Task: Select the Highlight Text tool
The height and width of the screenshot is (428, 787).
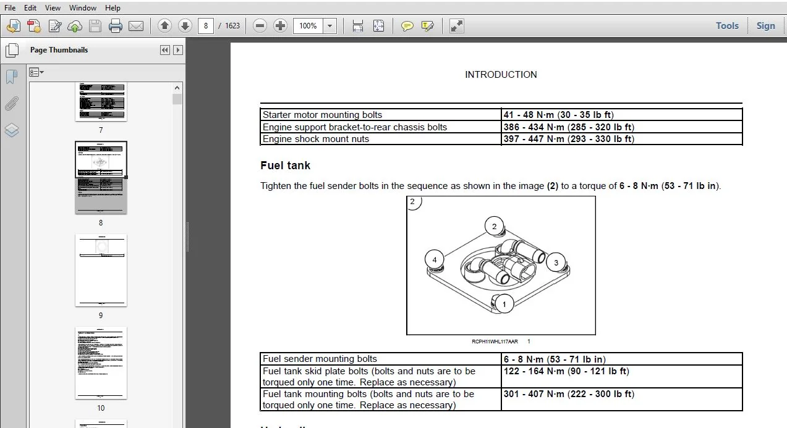Action: point(427,26)
